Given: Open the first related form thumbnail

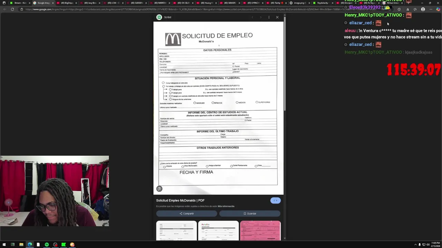Looking at the screenshot, I should click(x=176, y=231).
